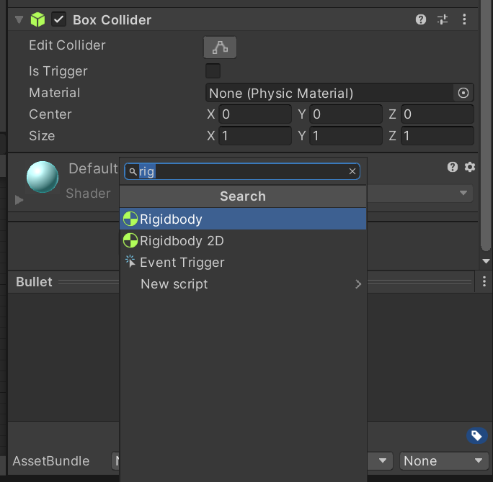Click the Center X value field
The height and width of the screenshot is (482, 493).
pos(255,114)
